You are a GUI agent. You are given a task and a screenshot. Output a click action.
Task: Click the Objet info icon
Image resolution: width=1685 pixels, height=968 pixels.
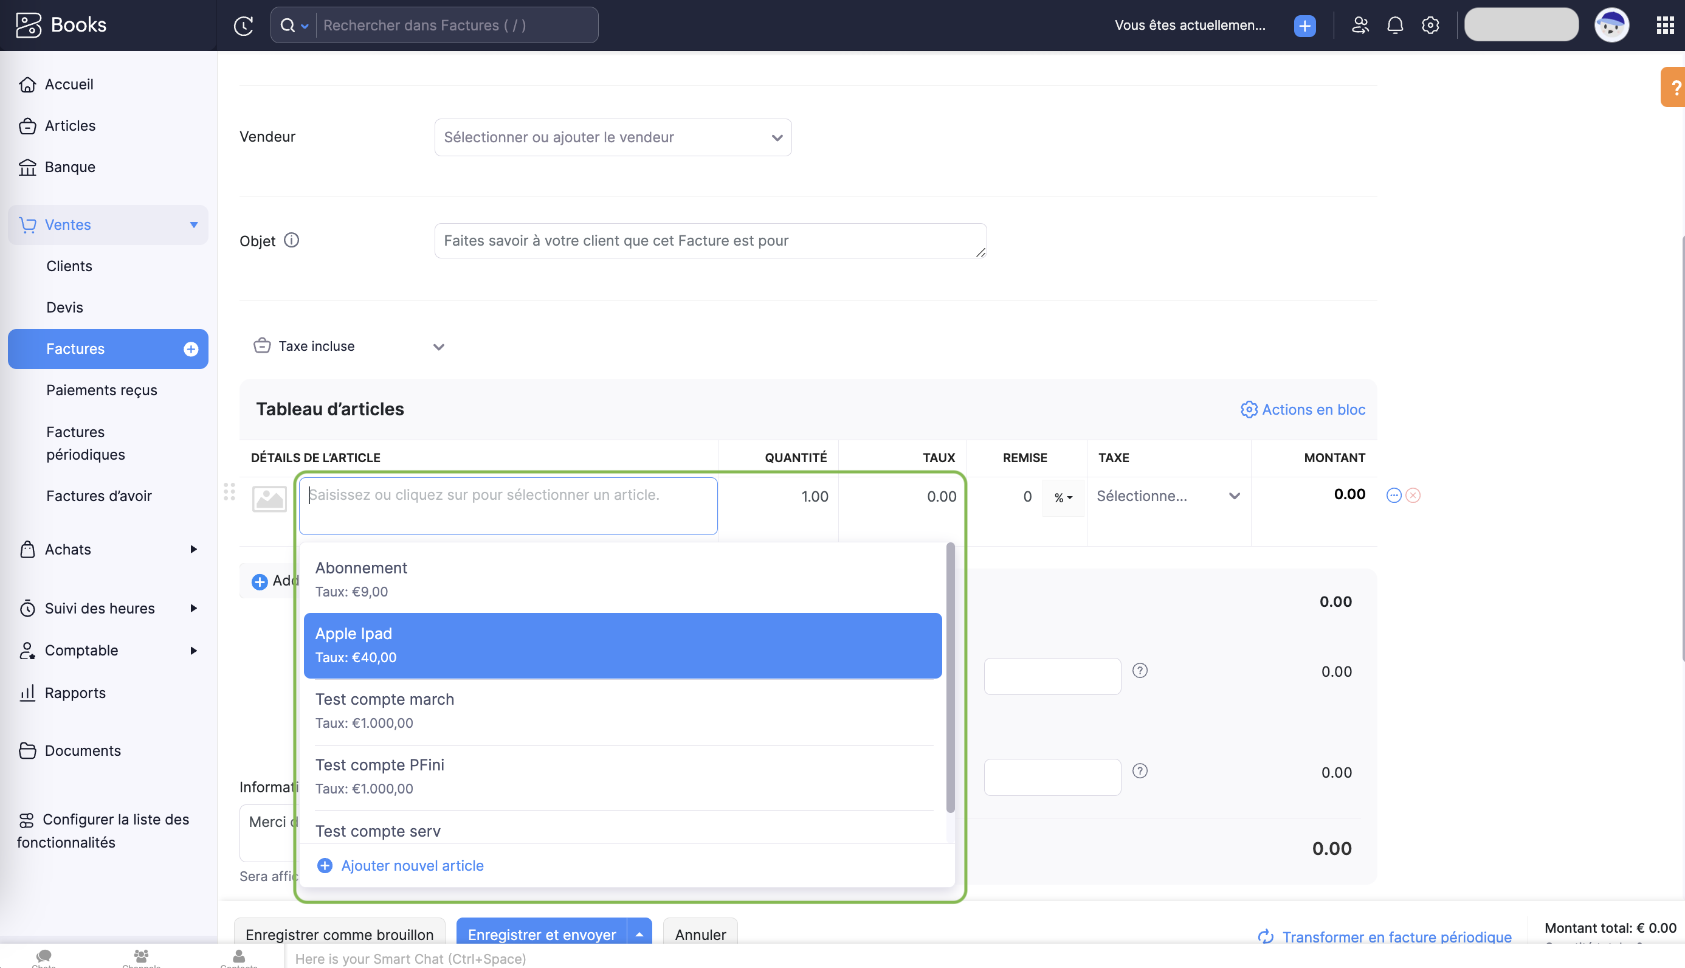(291, 240)
